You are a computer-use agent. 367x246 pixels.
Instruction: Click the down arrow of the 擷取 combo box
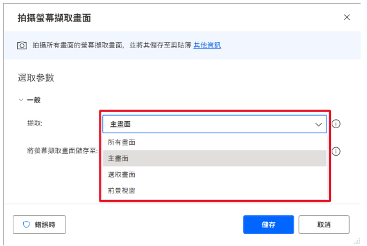pos(318,124)
